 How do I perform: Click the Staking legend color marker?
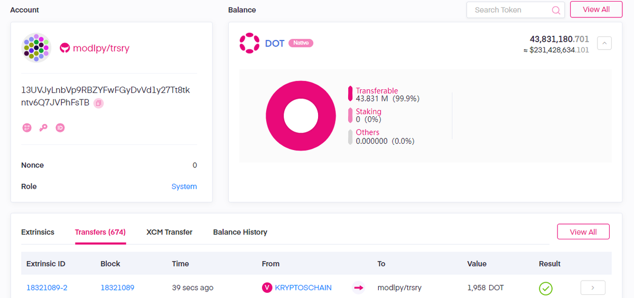(x=350, y=115)
